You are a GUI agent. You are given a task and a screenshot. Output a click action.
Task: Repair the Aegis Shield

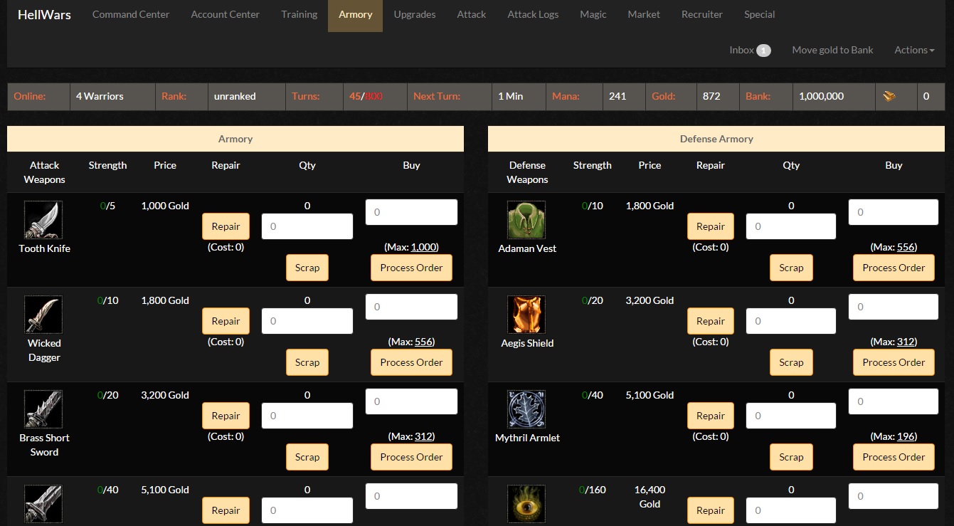click(710, 321)
